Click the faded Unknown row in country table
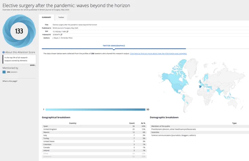This screenshot has width=249, height=161. (x=94, y=157)
